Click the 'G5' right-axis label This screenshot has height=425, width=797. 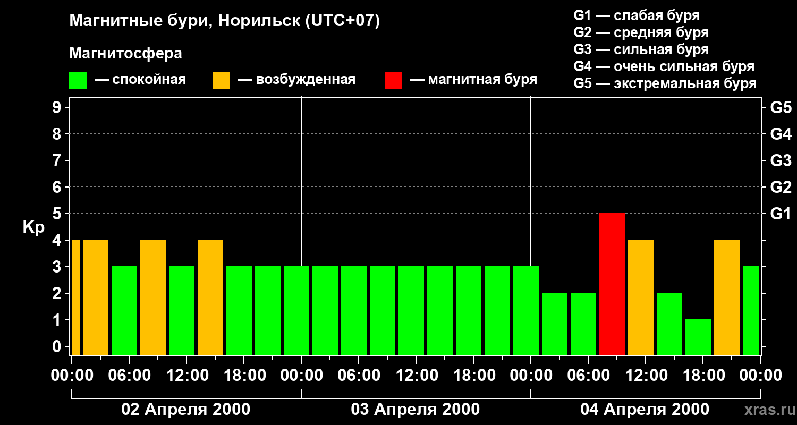[781, 108]
